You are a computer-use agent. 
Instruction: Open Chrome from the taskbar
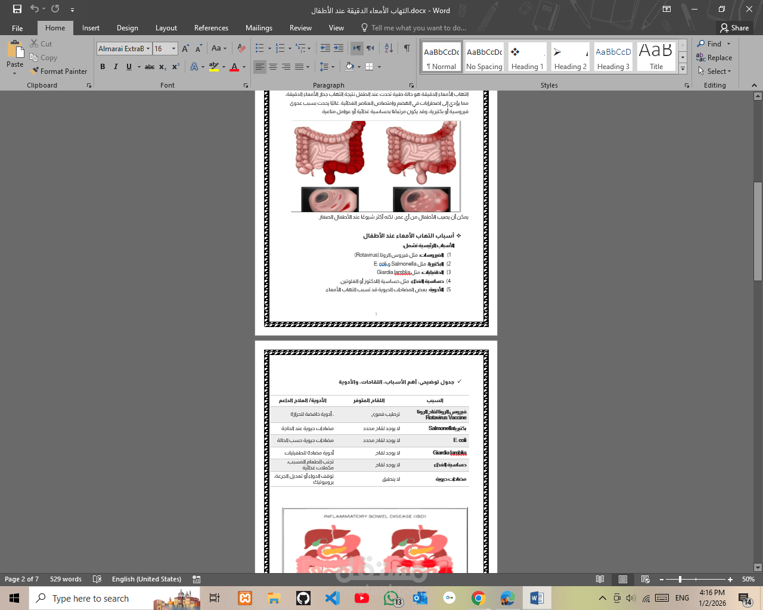point(478,598)
